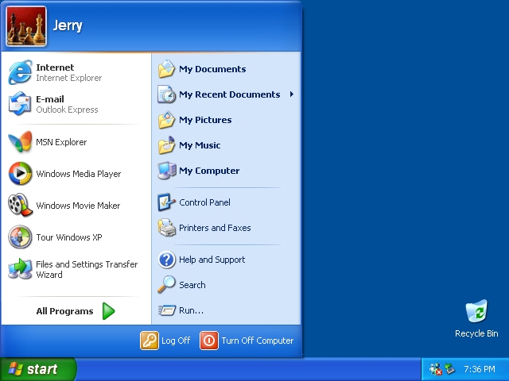The width and height of the screenshot is (509, 381).
Task: Click the Safely Remove Hardware tray icon
Action: coord(449,368)
